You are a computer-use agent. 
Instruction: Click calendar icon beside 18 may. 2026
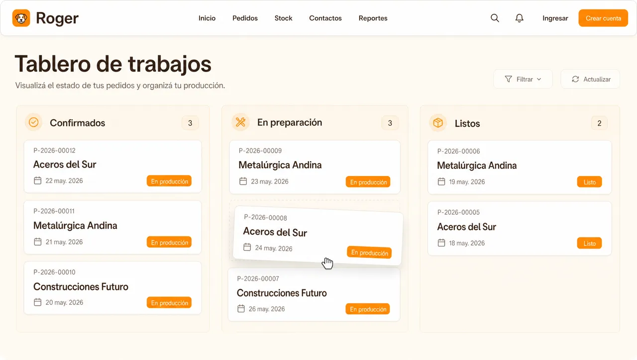click(x=441, y=243)
